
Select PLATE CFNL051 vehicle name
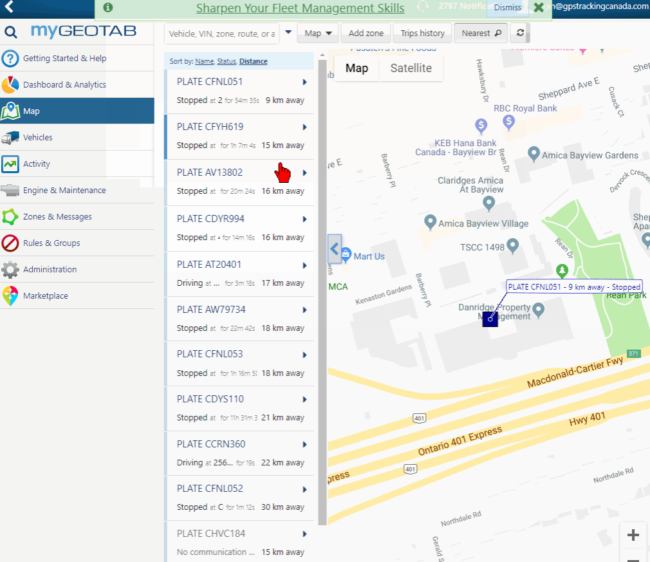click(x=209, y=82)
